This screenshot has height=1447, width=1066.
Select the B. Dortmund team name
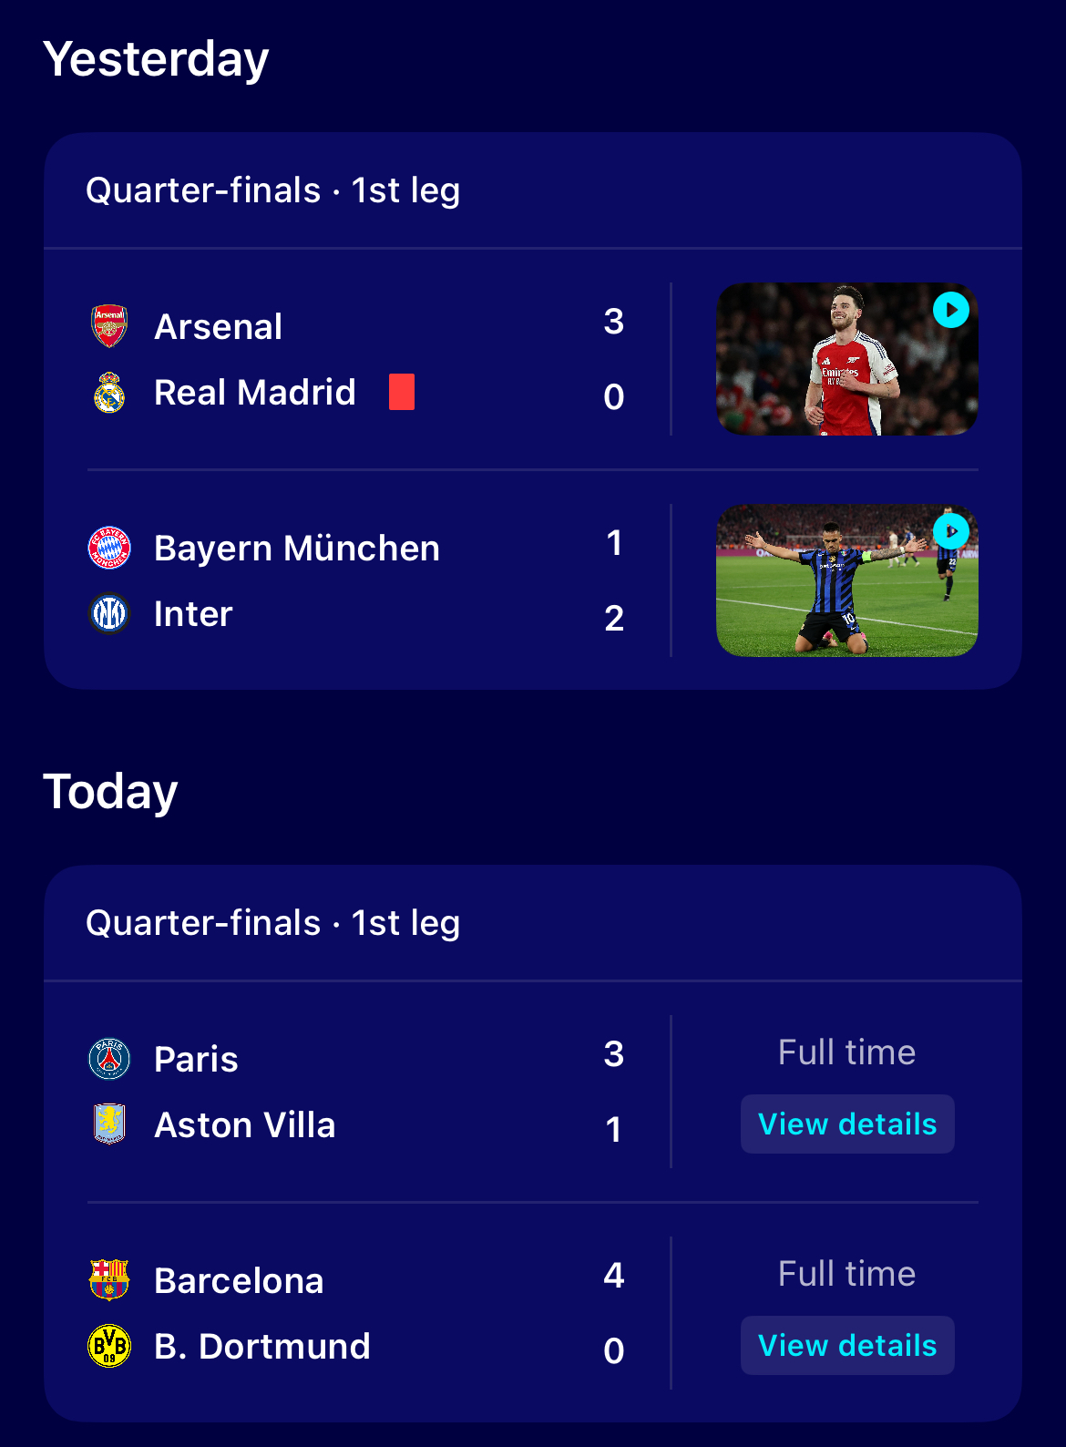262,1346
